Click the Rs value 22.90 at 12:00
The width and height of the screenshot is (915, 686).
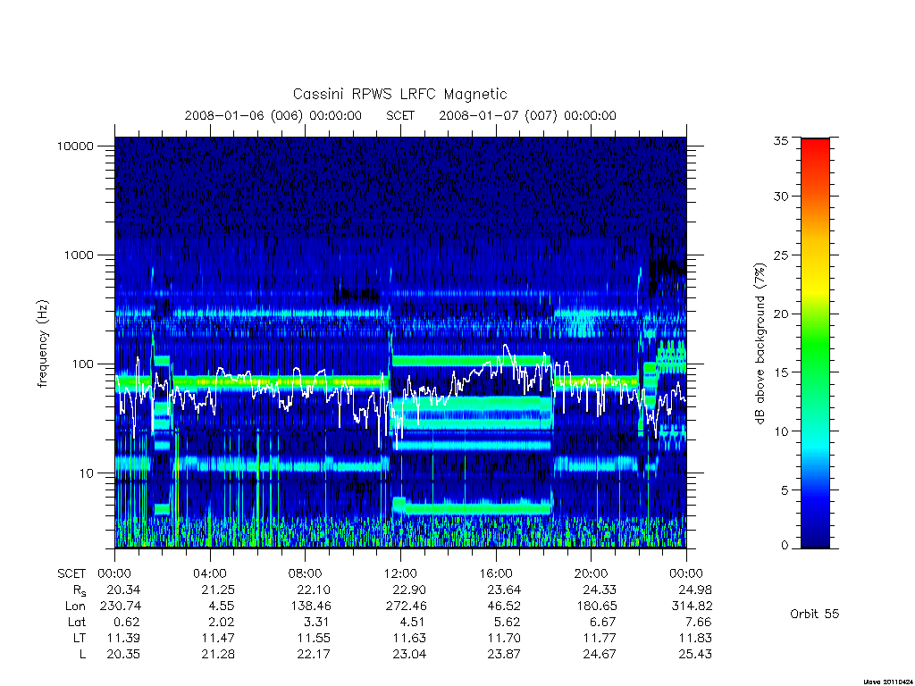click(x=409, y=590)
